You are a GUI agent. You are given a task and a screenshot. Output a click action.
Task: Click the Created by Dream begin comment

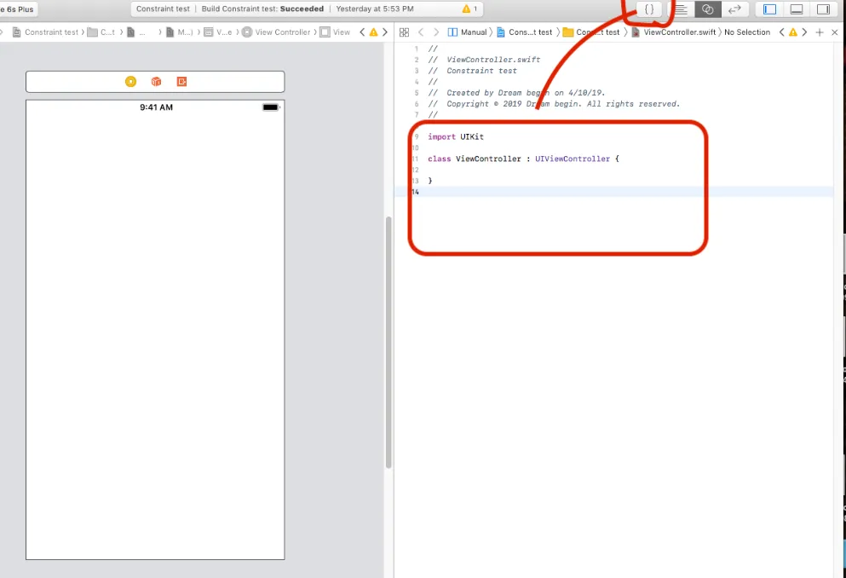[517, 93]
